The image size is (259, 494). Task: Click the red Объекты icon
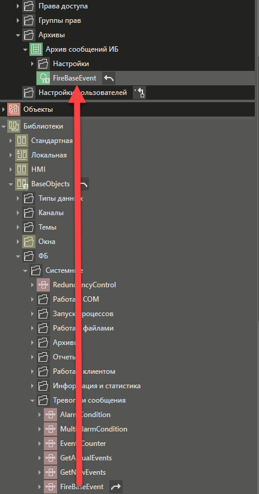tap(14, 109)
